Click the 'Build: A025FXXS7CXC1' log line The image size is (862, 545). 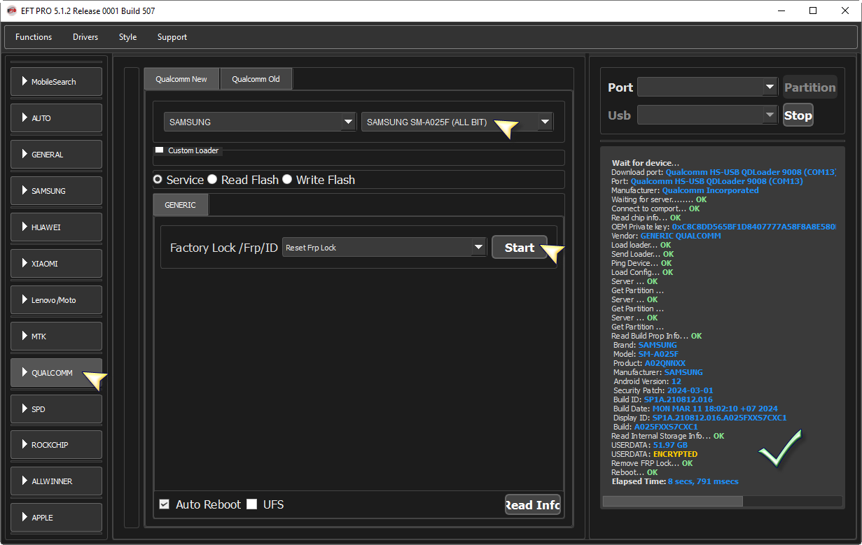click(x=655, y=427)
